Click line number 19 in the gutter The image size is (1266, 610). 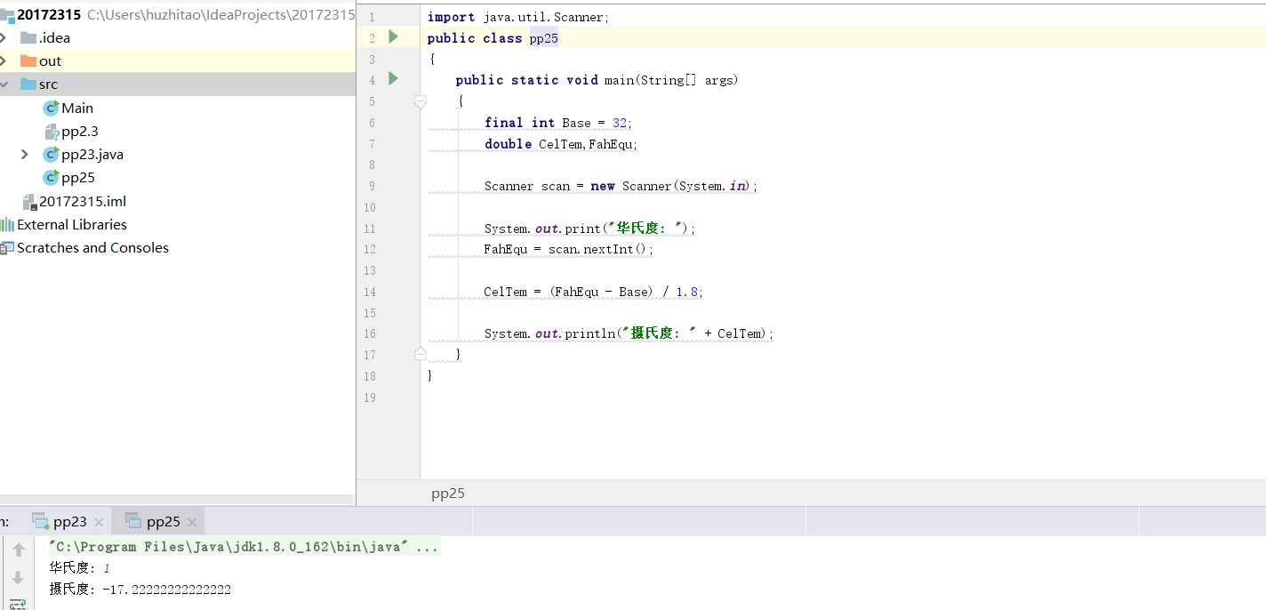[x=370, y=397]
